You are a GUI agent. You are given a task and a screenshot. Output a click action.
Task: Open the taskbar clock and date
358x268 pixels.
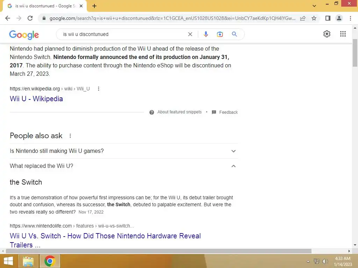(x=343, y=261)
